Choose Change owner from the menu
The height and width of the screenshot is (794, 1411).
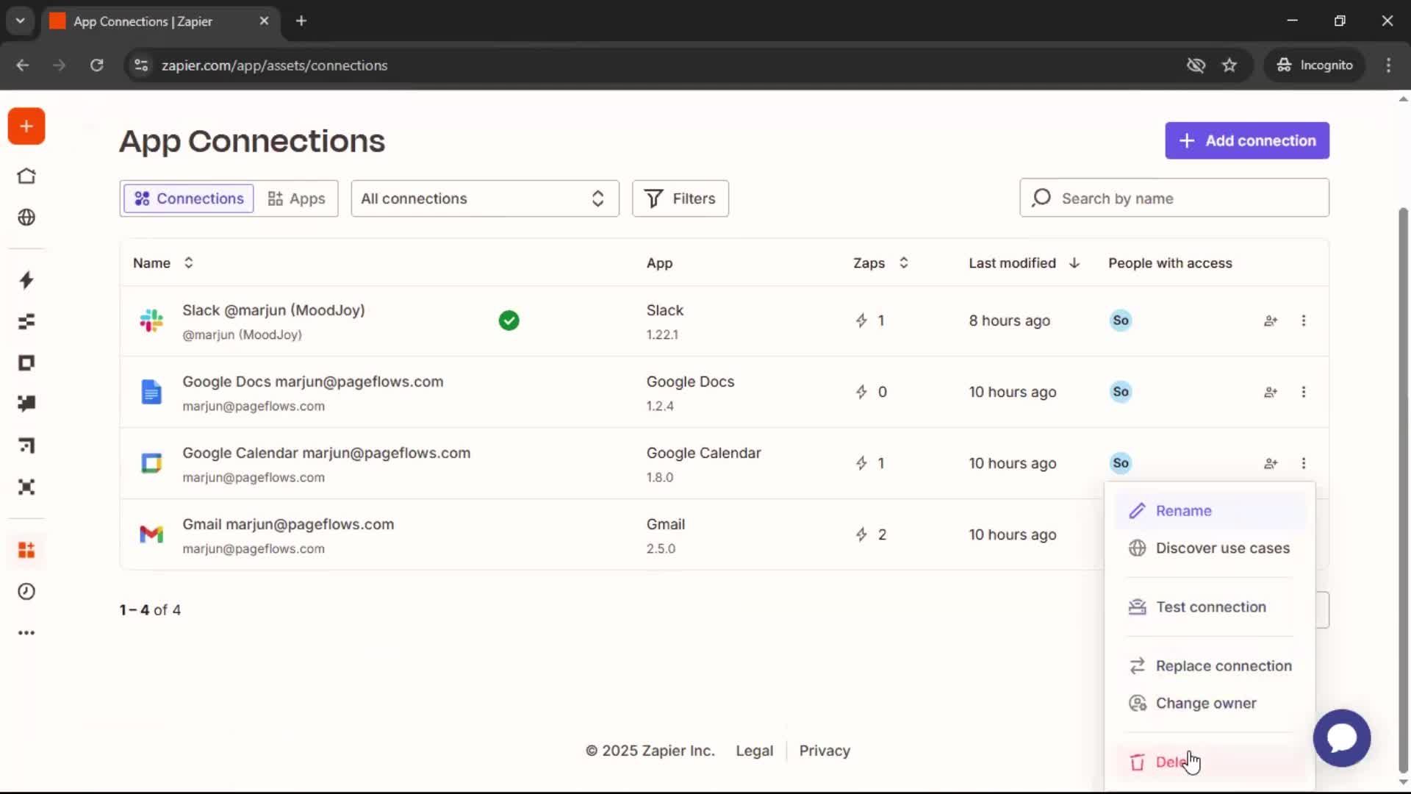[1210, 704]
